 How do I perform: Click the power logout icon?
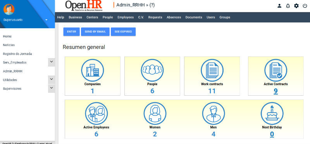click(305, 6)
